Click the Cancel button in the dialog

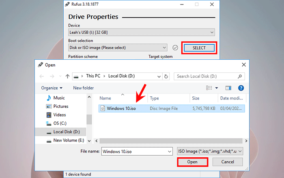click(x=228, y=162)
